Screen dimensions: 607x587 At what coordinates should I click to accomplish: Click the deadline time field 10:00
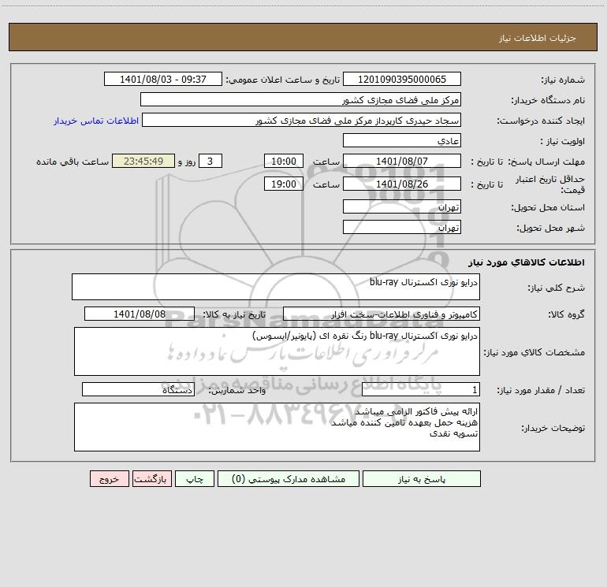[283, 161]
